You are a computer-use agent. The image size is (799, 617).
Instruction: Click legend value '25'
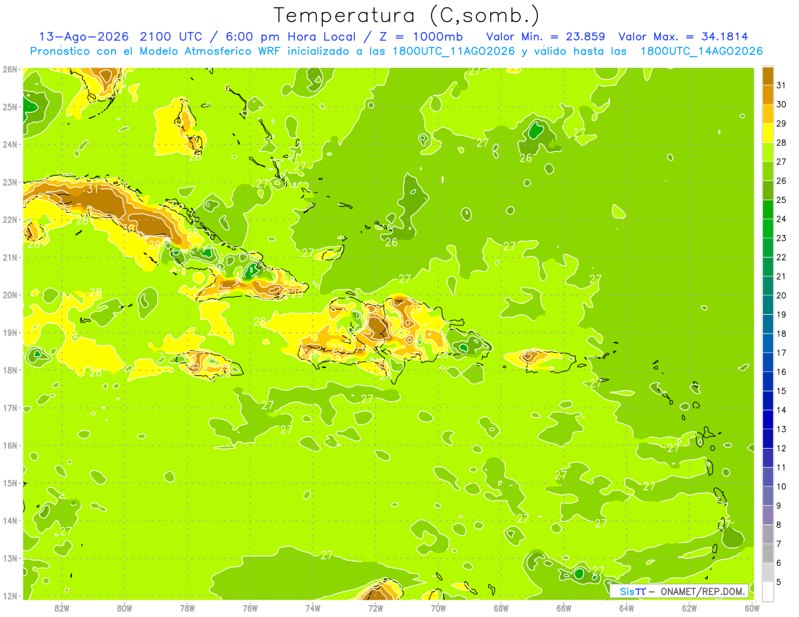(782, 200)
